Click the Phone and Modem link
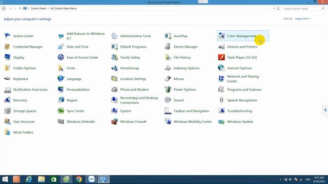Screen dimensions: 328x184 coord(134,89)
